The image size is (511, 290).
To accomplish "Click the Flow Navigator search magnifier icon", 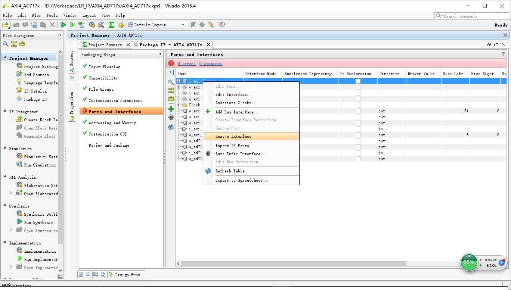I will (6, 44).
